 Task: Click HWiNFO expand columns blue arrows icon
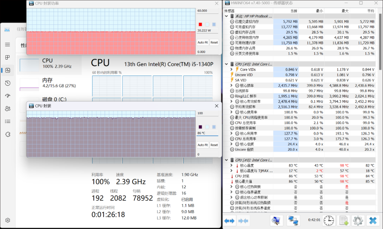point(229,221)
